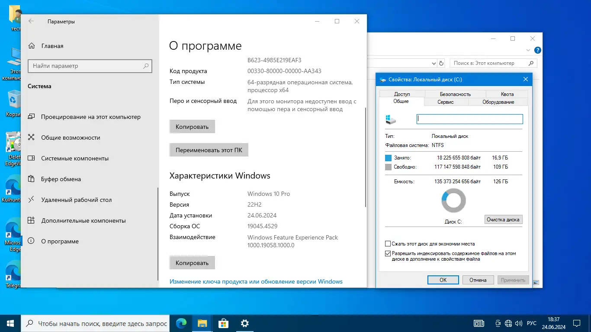
Task: Click Копировать under device specifications
Action: tap(192, 127)
